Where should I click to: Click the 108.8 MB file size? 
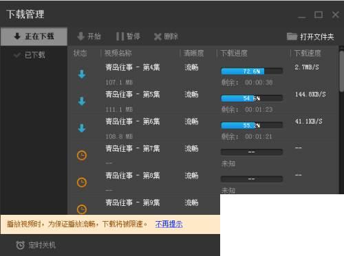tap(119, 137)
